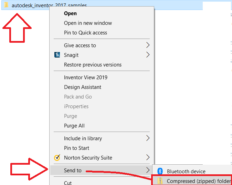Choose Open from the context menu

(70, 13)
